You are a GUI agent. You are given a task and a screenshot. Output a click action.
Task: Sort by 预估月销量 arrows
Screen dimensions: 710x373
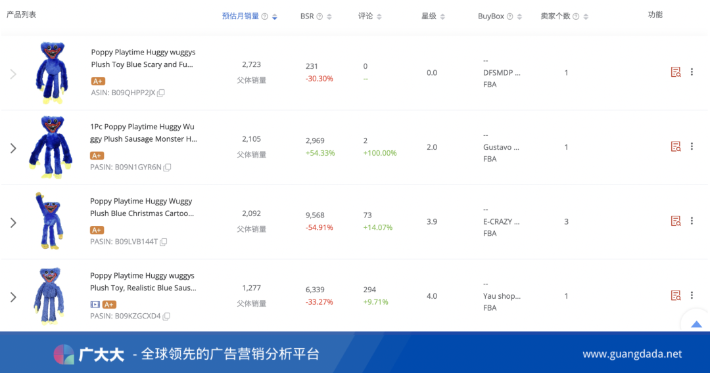[274, 16]
